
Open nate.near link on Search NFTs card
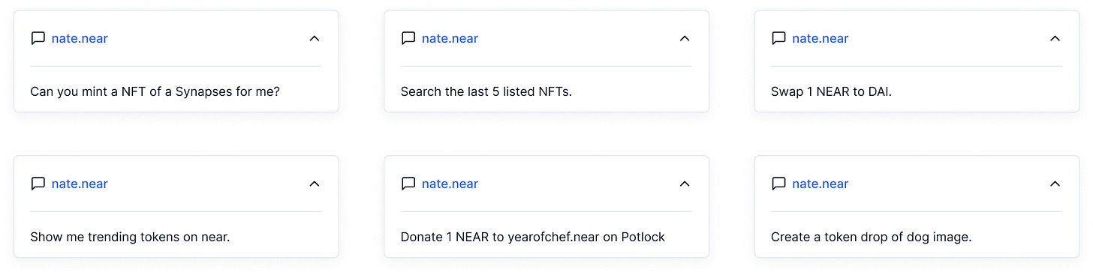pos(450,39)
